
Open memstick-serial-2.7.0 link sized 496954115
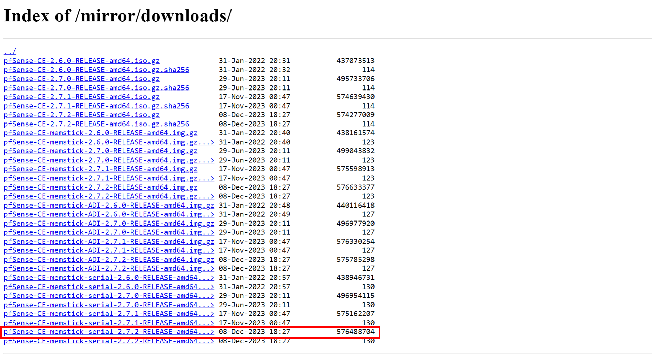pos(109,295)
